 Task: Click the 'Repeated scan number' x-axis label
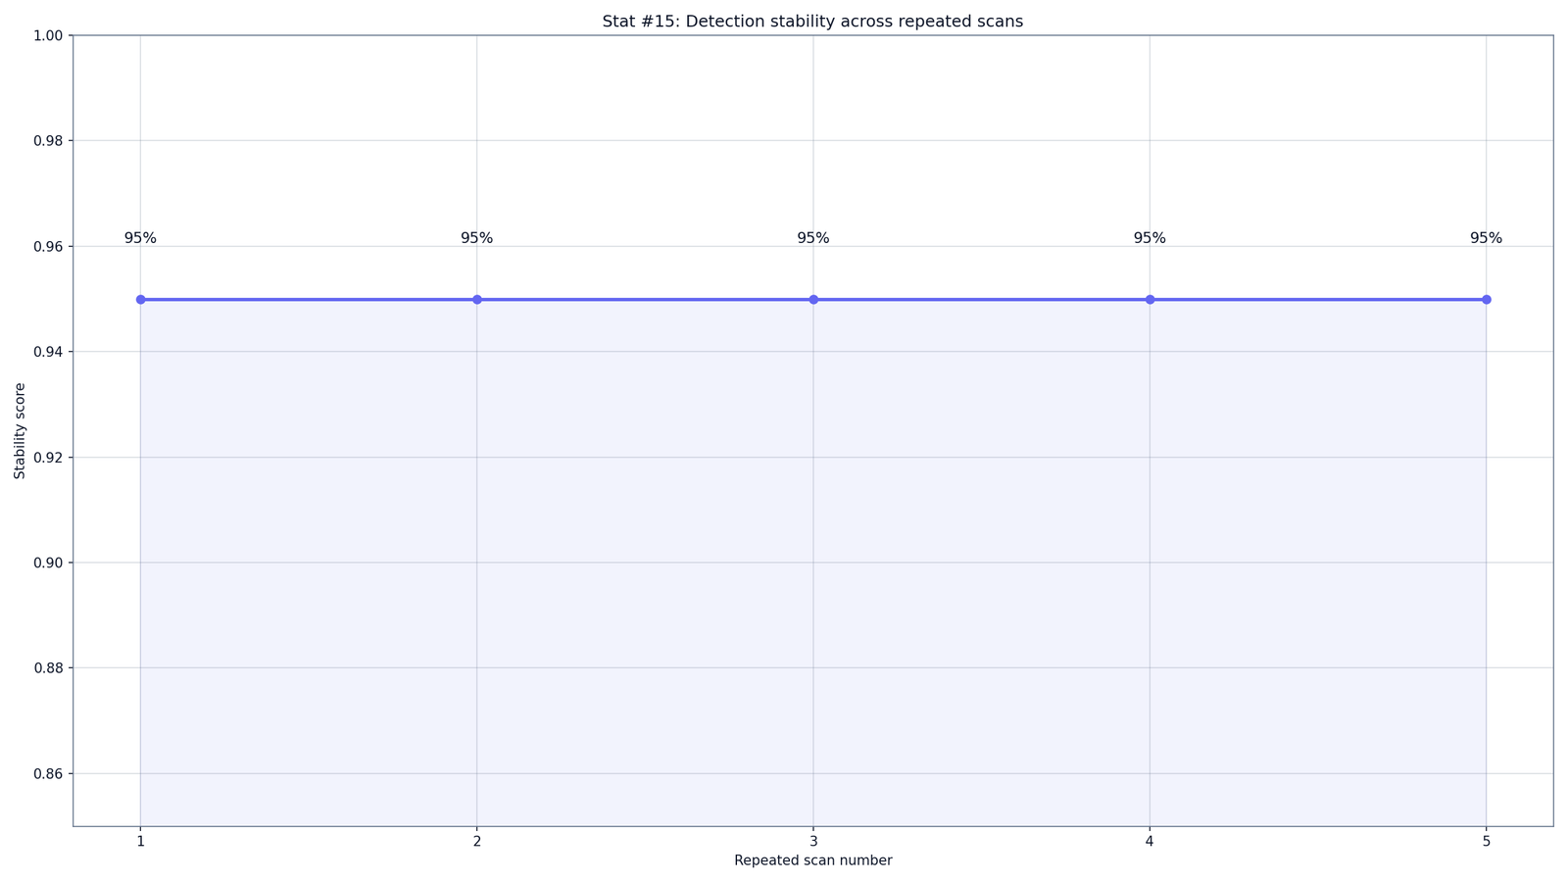tap(812, 860)
